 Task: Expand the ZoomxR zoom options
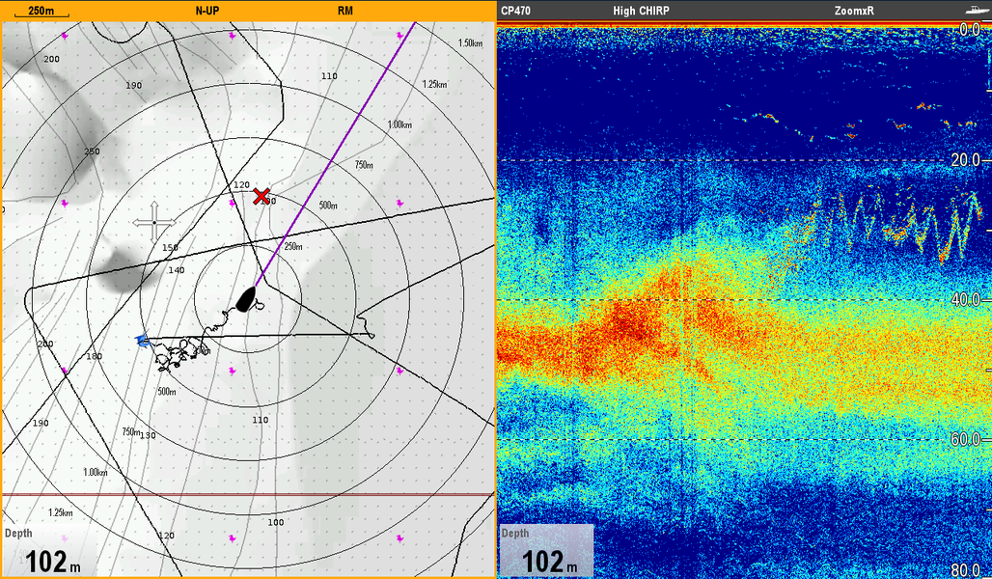(x=853, y=11)
